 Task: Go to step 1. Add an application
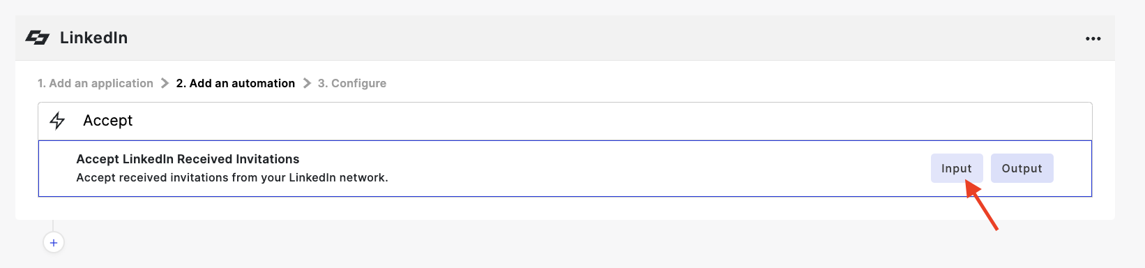pos(96,83)
